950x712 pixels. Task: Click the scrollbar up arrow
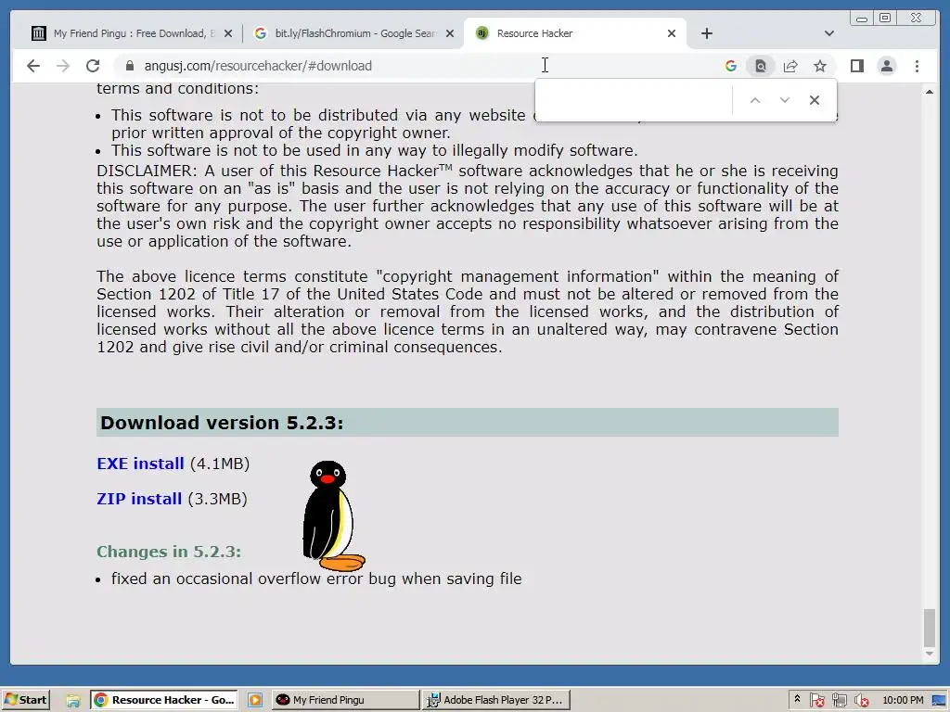click(x=930, y=92)
